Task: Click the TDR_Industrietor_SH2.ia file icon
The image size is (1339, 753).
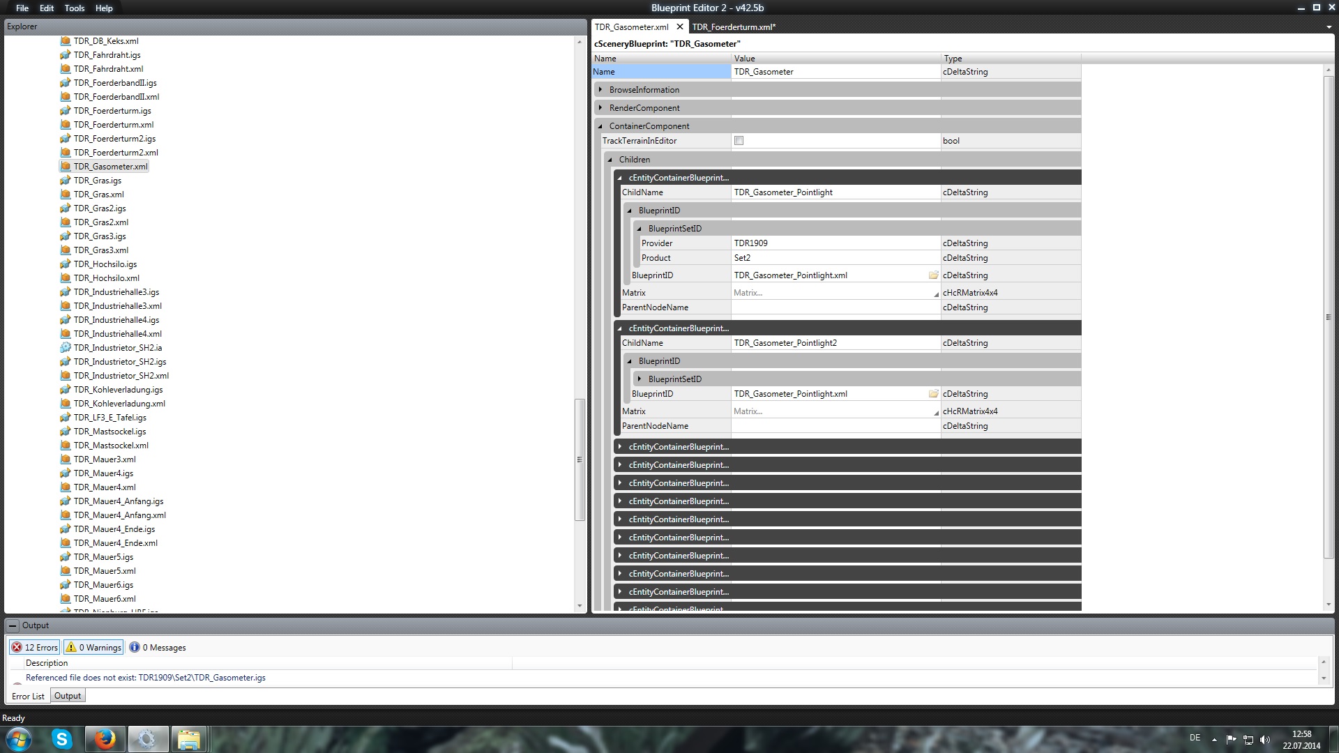Action: pyautogui.click(x=66, y=348)
